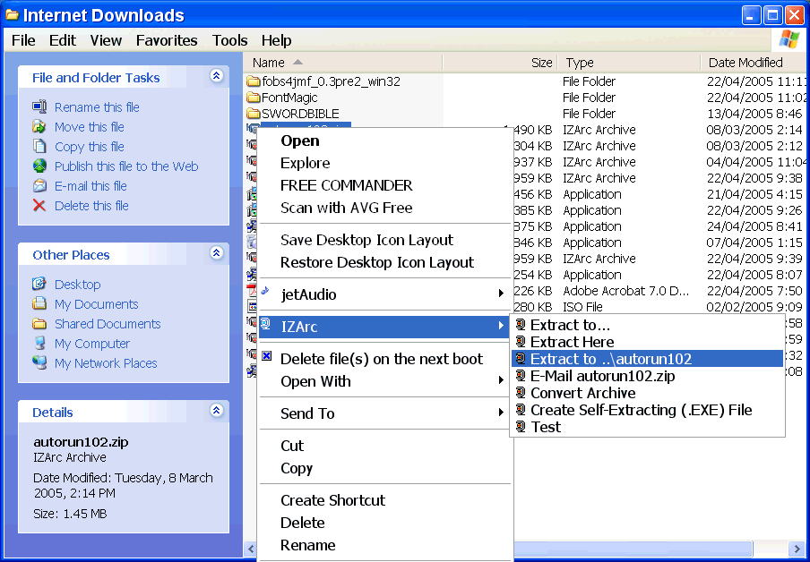Click the SWORDBIBLE folder icon
810x562 pixels.
click(253, 114)
